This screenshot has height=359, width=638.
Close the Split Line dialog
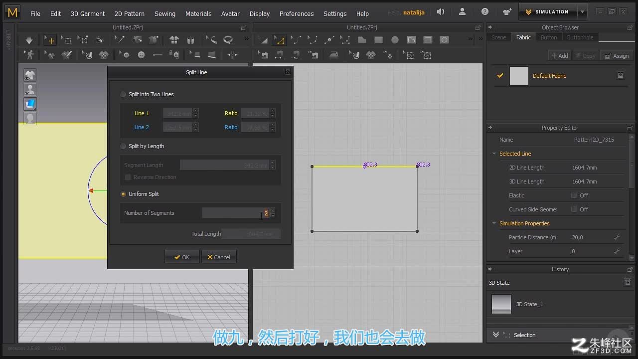pyautogui.click(x=288, y=72)
